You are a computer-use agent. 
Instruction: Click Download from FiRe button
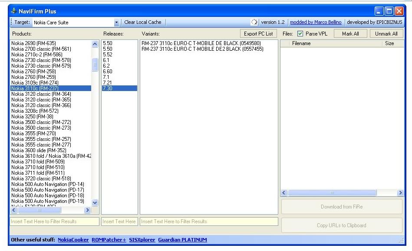(x=342, y=207)
